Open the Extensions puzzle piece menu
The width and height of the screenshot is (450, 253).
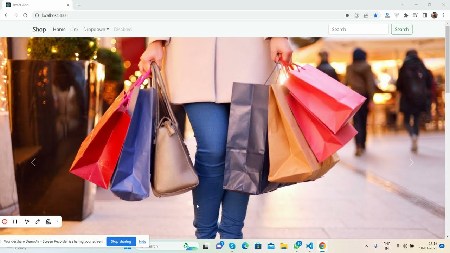[406, 15]
